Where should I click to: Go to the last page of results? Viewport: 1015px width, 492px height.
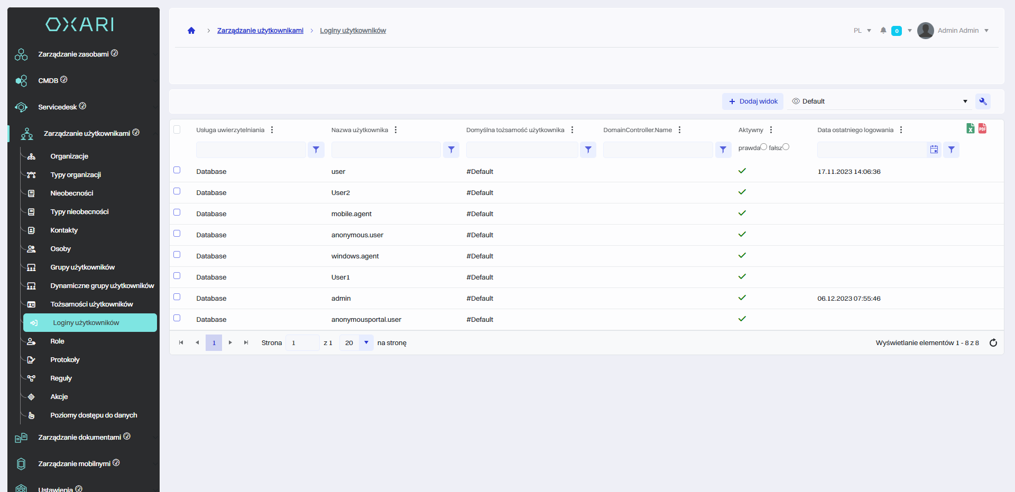pyautogui.click(x=246, y=343)
